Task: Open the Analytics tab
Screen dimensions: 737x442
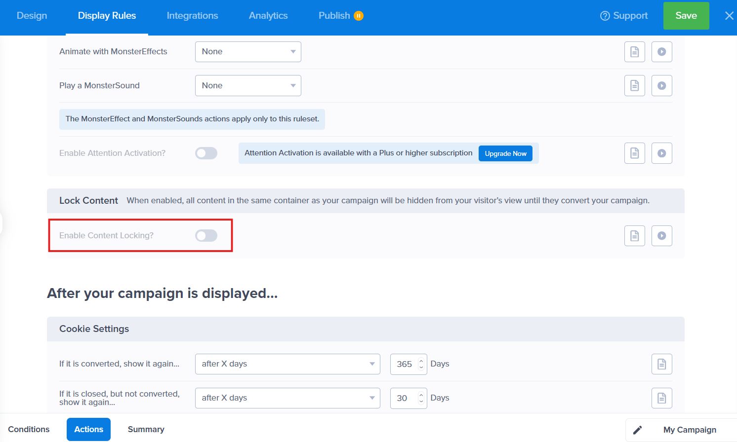Action: (x=268, y=15)
